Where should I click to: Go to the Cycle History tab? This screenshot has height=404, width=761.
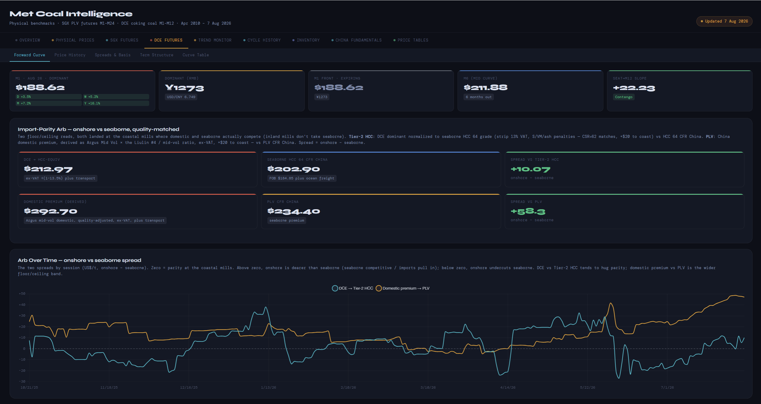coord(262,40)
